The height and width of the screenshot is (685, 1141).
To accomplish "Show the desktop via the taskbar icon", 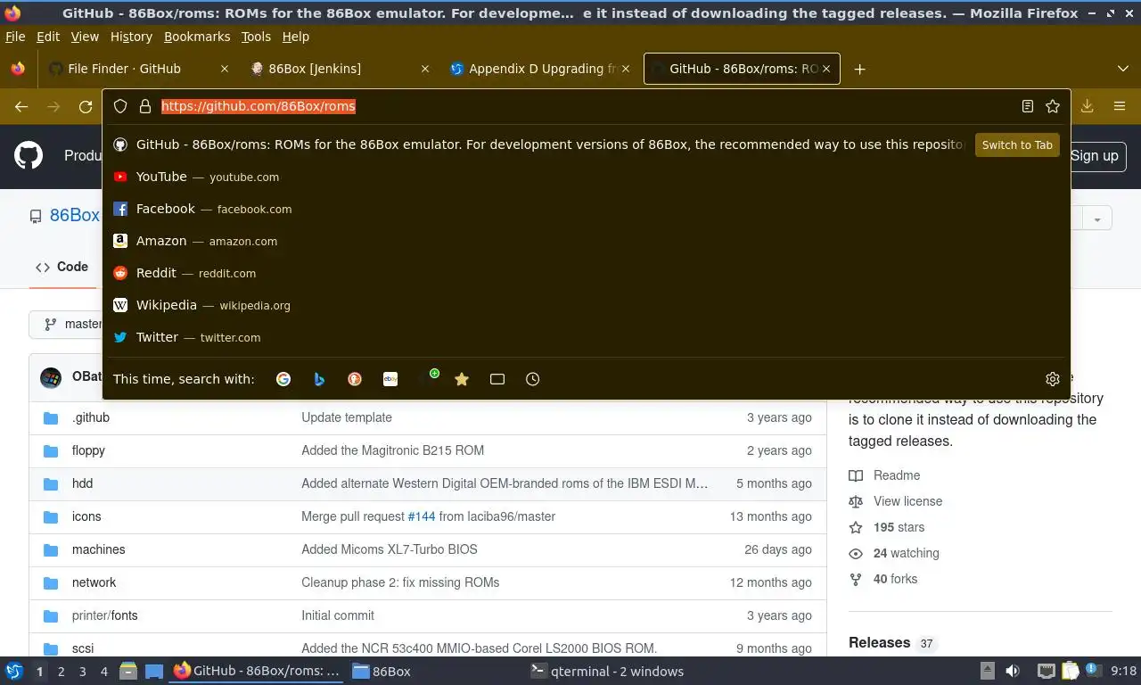I will point(153,671).
